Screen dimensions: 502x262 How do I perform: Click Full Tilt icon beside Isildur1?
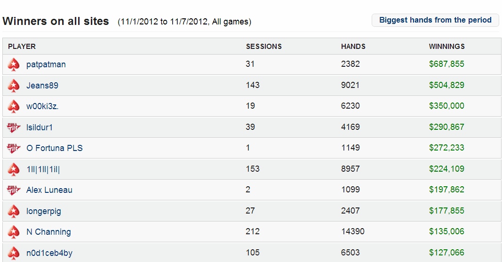pyautogui.click(x=14, y=127)
